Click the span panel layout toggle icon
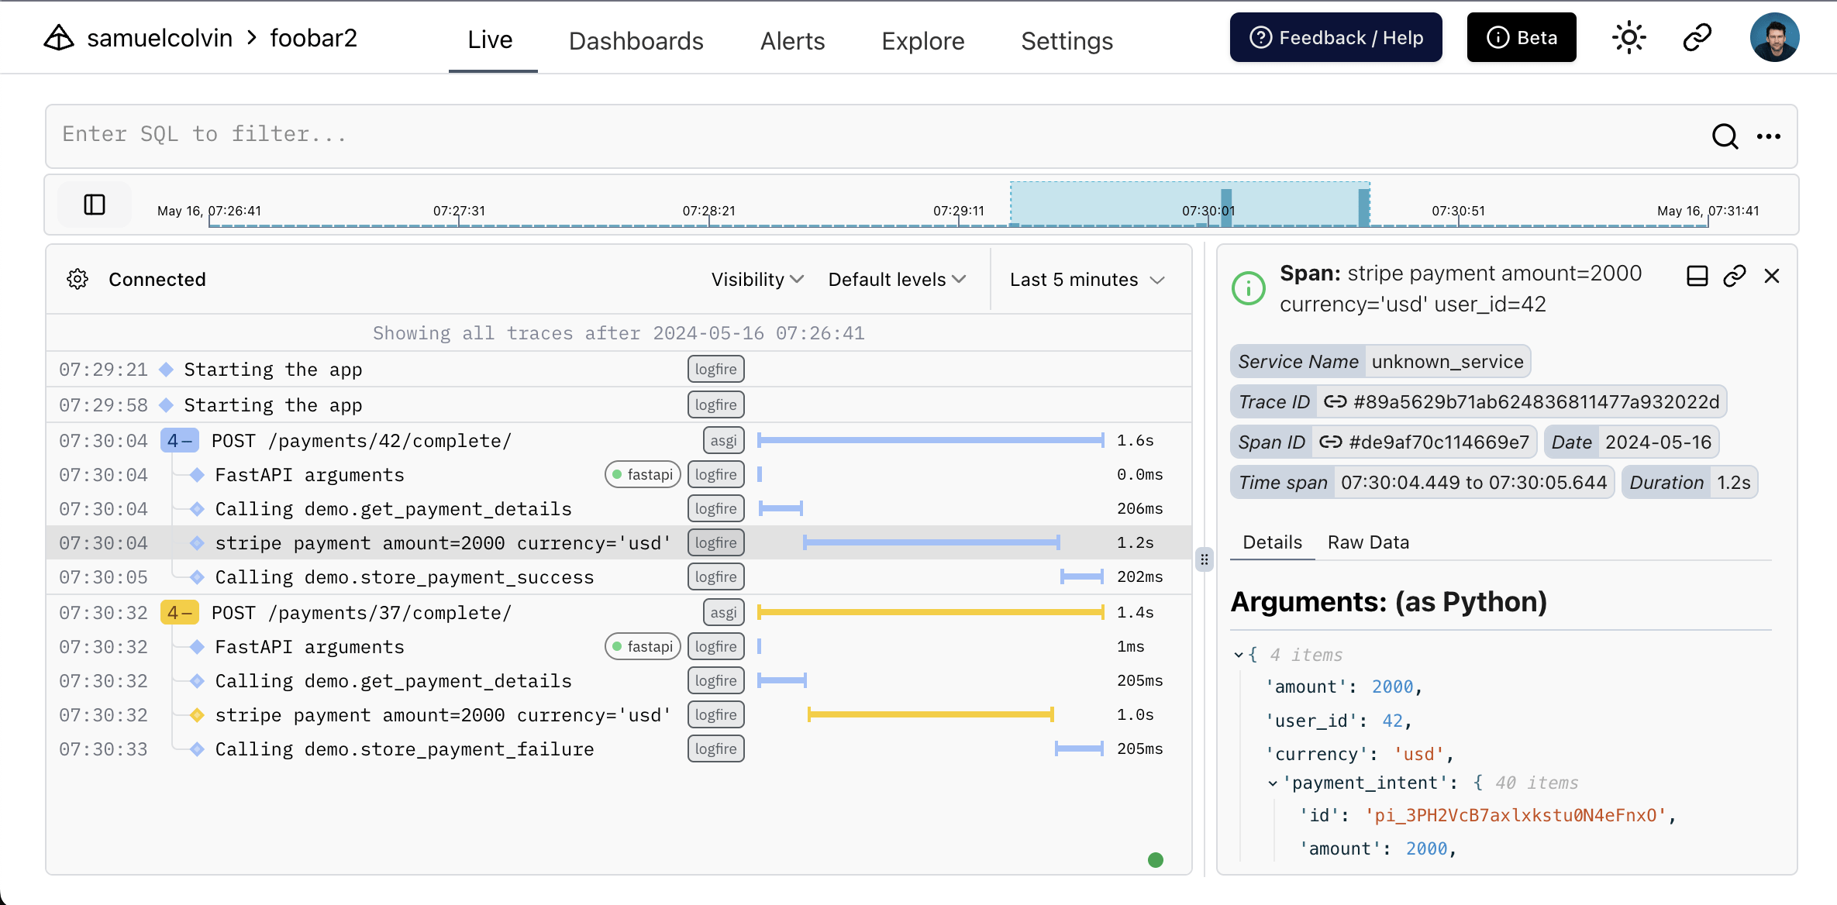Viewport: 1837px width, 905px height. (1697, 276)
